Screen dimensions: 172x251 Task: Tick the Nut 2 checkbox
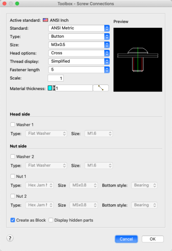click(13, 196)
